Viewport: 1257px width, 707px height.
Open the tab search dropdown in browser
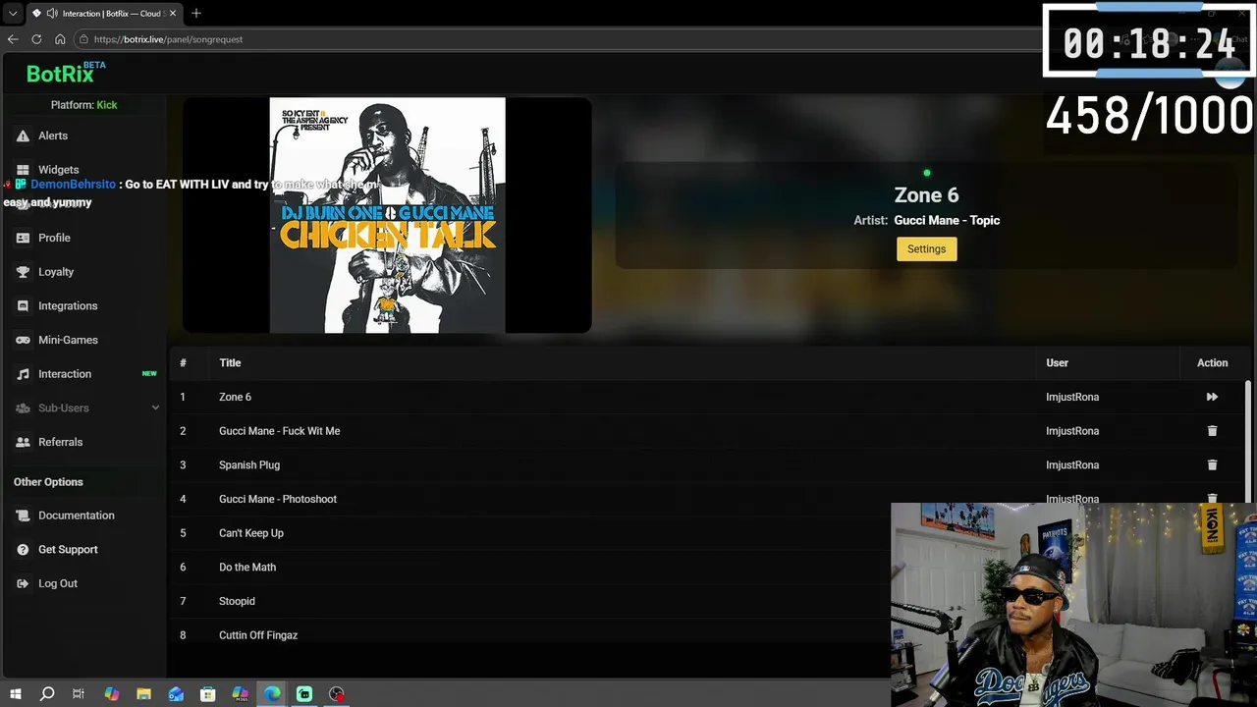pyautogui.click(x=12, y=14)
